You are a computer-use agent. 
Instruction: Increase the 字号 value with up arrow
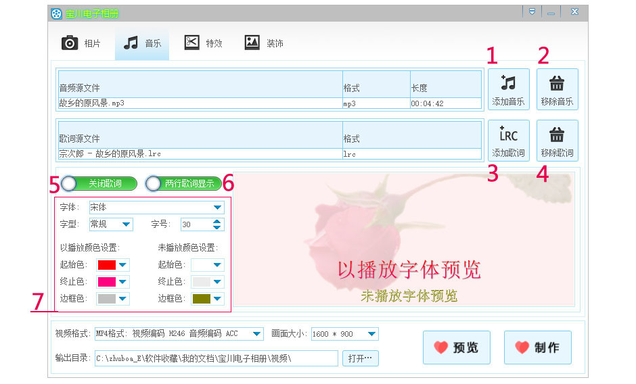click(217, 221)
